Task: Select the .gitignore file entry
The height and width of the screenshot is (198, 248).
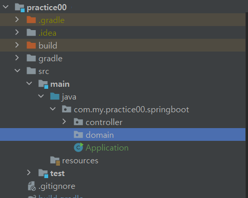Action: click(x=57, y=186)
